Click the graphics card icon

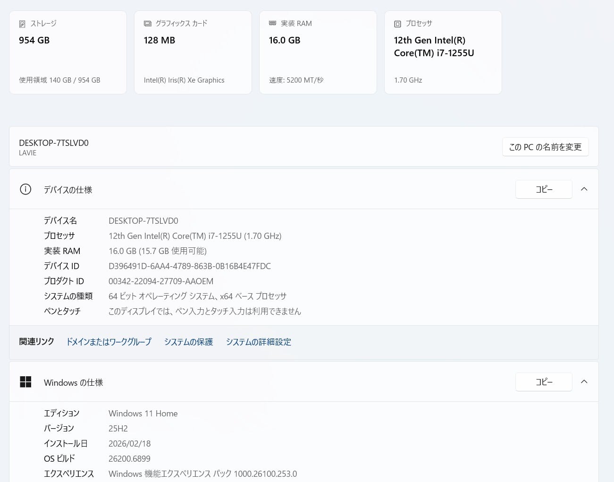click(147, 24)
